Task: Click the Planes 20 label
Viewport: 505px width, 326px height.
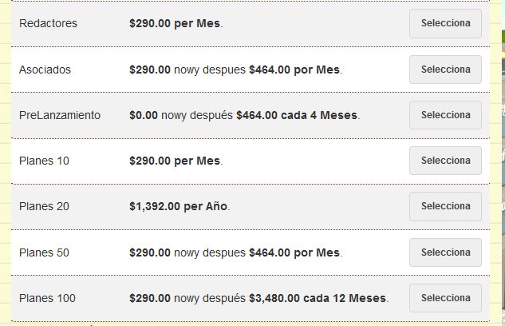Action: [44, 206]
